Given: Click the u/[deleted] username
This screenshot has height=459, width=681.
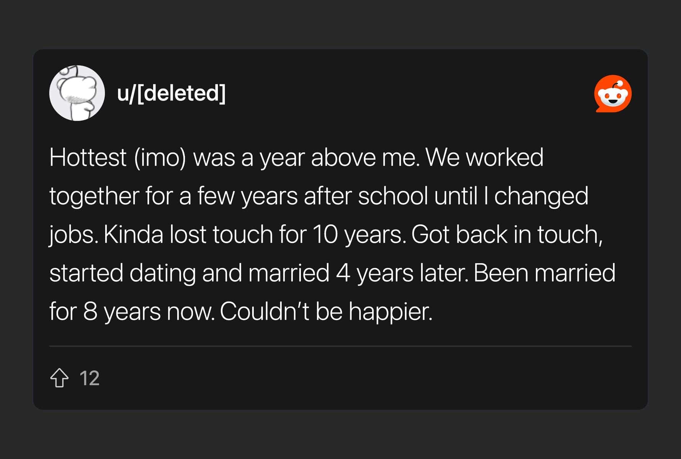Looking at the screenshot, I should click(171, 93).
